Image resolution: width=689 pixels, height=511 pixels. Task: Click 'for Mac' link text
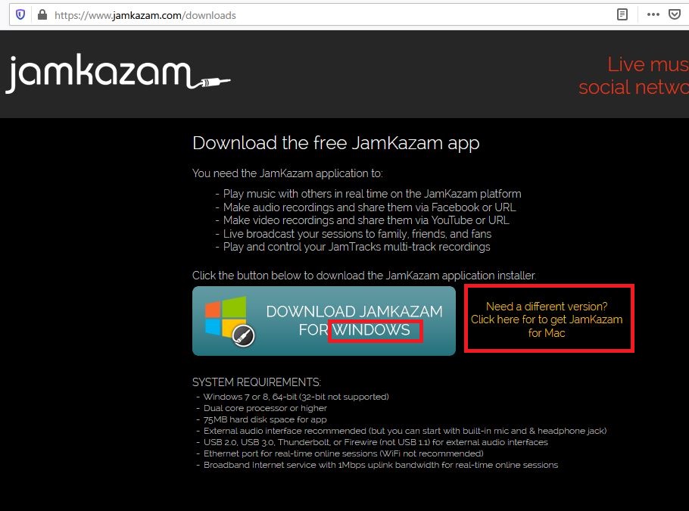pyautogui.click(x=547, y=333)
